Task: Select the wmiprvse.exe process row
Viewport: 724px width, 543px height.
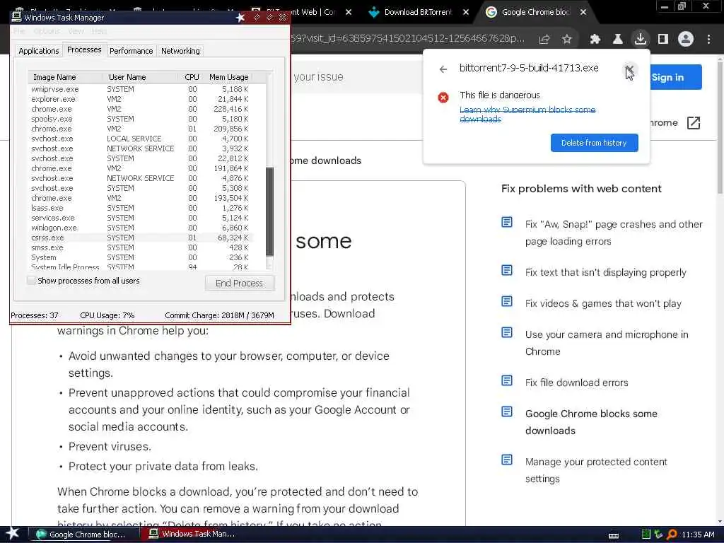Action: (x=140, y=89)
